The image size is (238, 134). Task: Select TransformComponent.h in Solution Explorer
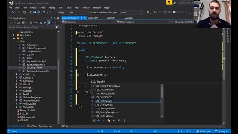[x=38, y=71]
